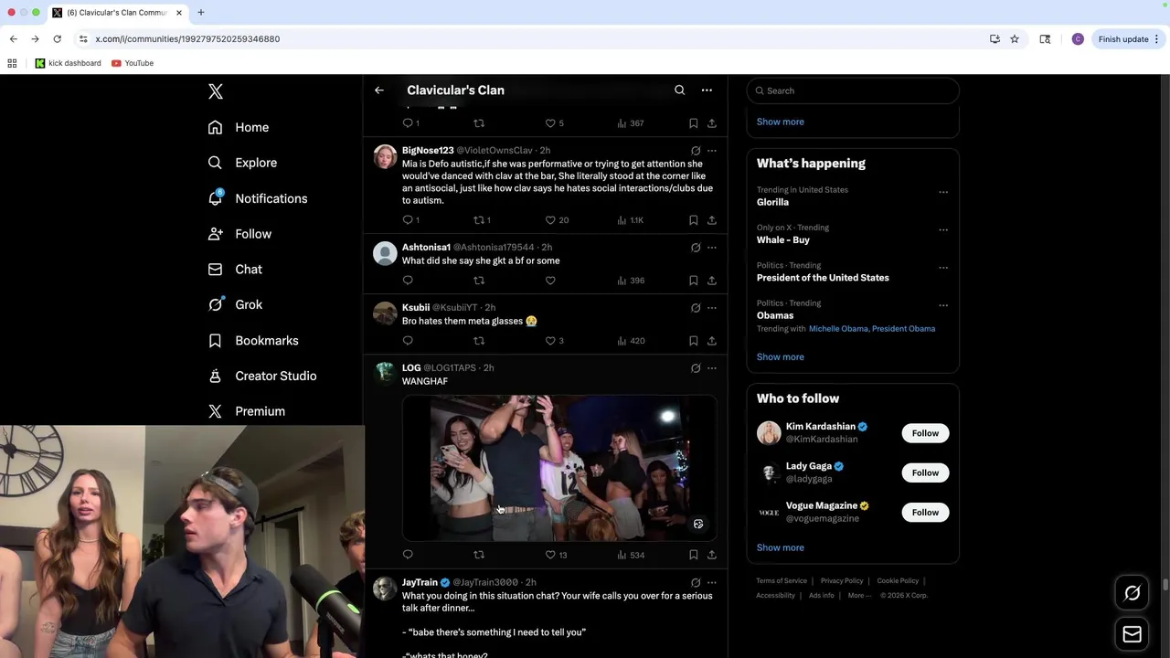The height and width of the screenshot is (658, 1170).
Task: View analytics of Ashtonisa1's post (396)
Action: coord(631,281)
